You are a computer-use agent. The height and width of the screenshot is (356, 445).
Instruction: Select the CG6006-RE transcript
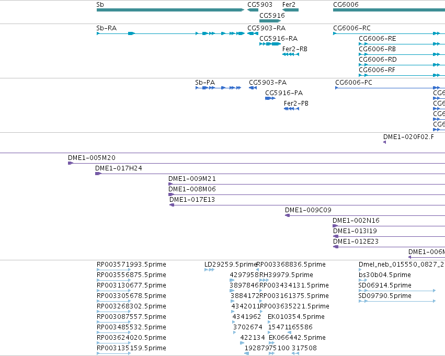(402, 44)
